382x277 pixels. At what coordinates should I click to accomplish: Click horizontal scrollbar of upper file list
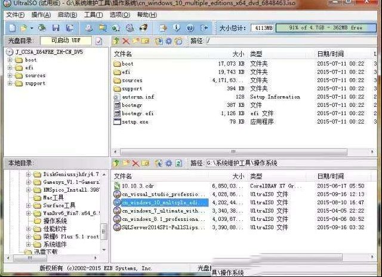pos(233,152)
